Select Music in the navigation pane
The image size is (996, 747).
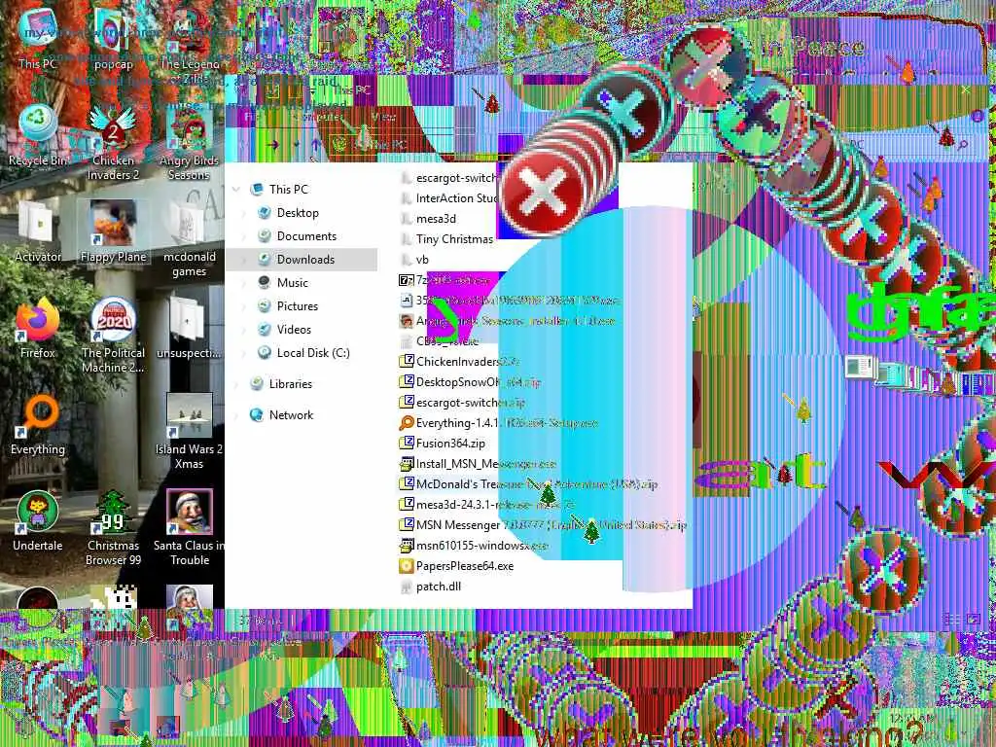[x=292, y=283]
